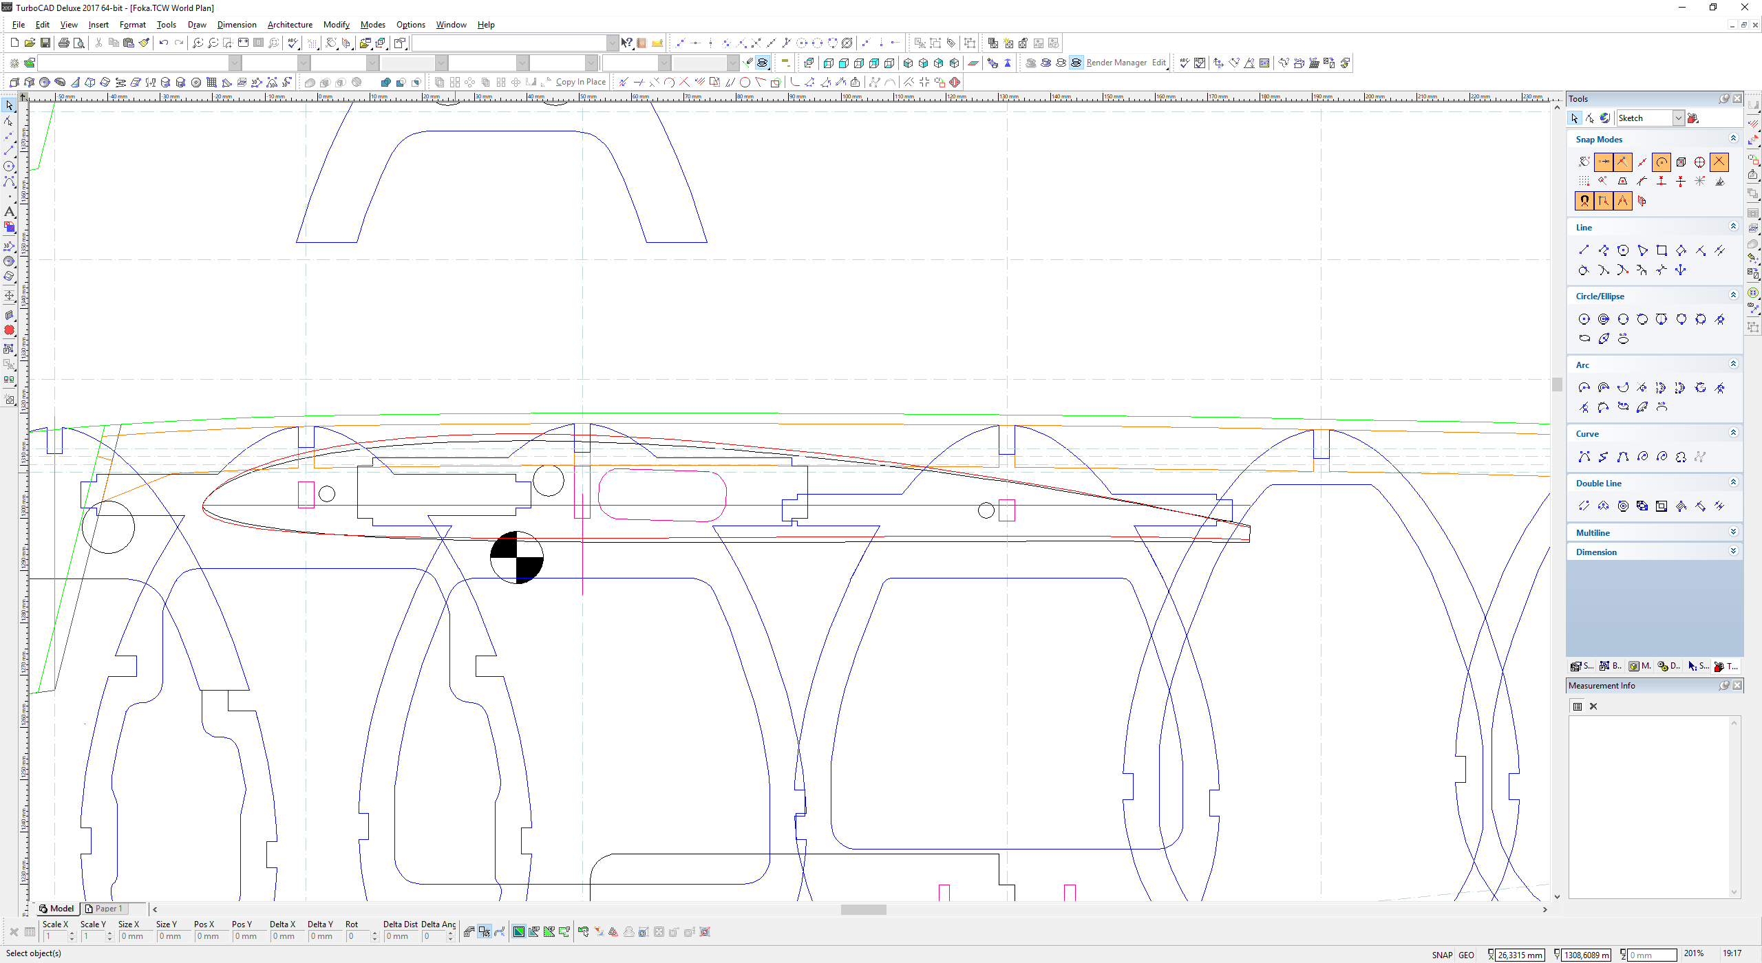Viewport: 1762px width, 963px height.
Task: Click the Rot input field
Action: (x=357, y=936)
